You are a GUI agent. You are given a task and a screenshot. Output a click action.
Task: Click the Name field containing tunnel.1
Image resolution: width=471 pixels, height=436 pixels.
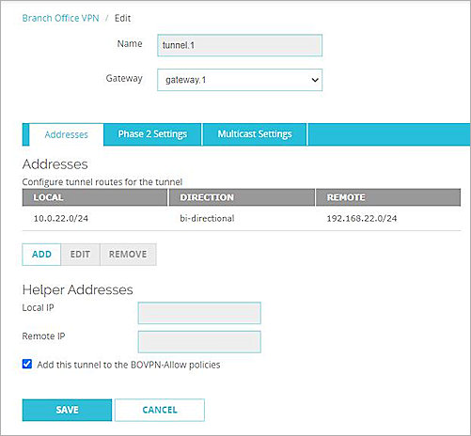[240, 45]
